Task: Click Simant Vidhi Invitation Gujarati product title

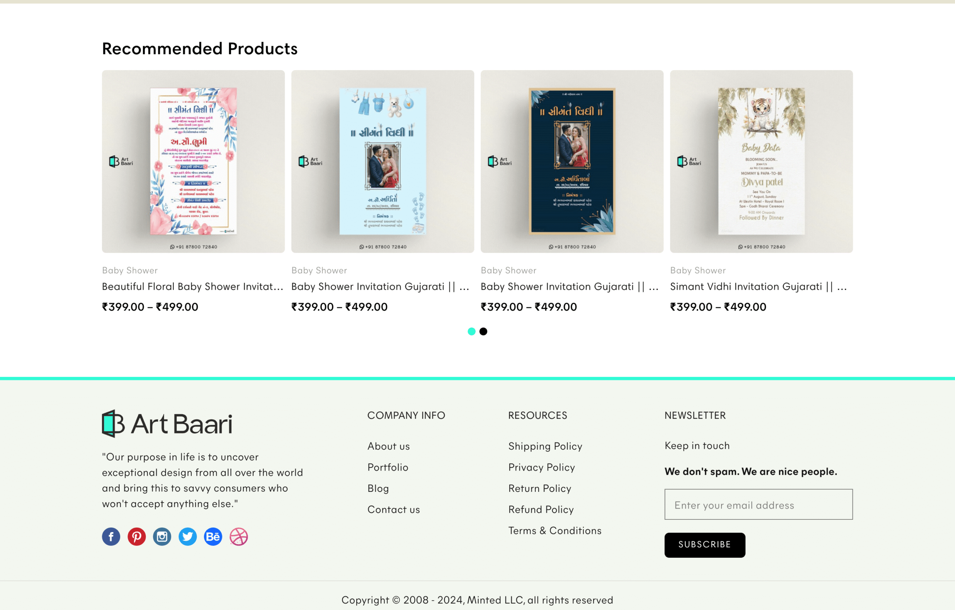Action: pyautogui.click(x=758, y=287)
